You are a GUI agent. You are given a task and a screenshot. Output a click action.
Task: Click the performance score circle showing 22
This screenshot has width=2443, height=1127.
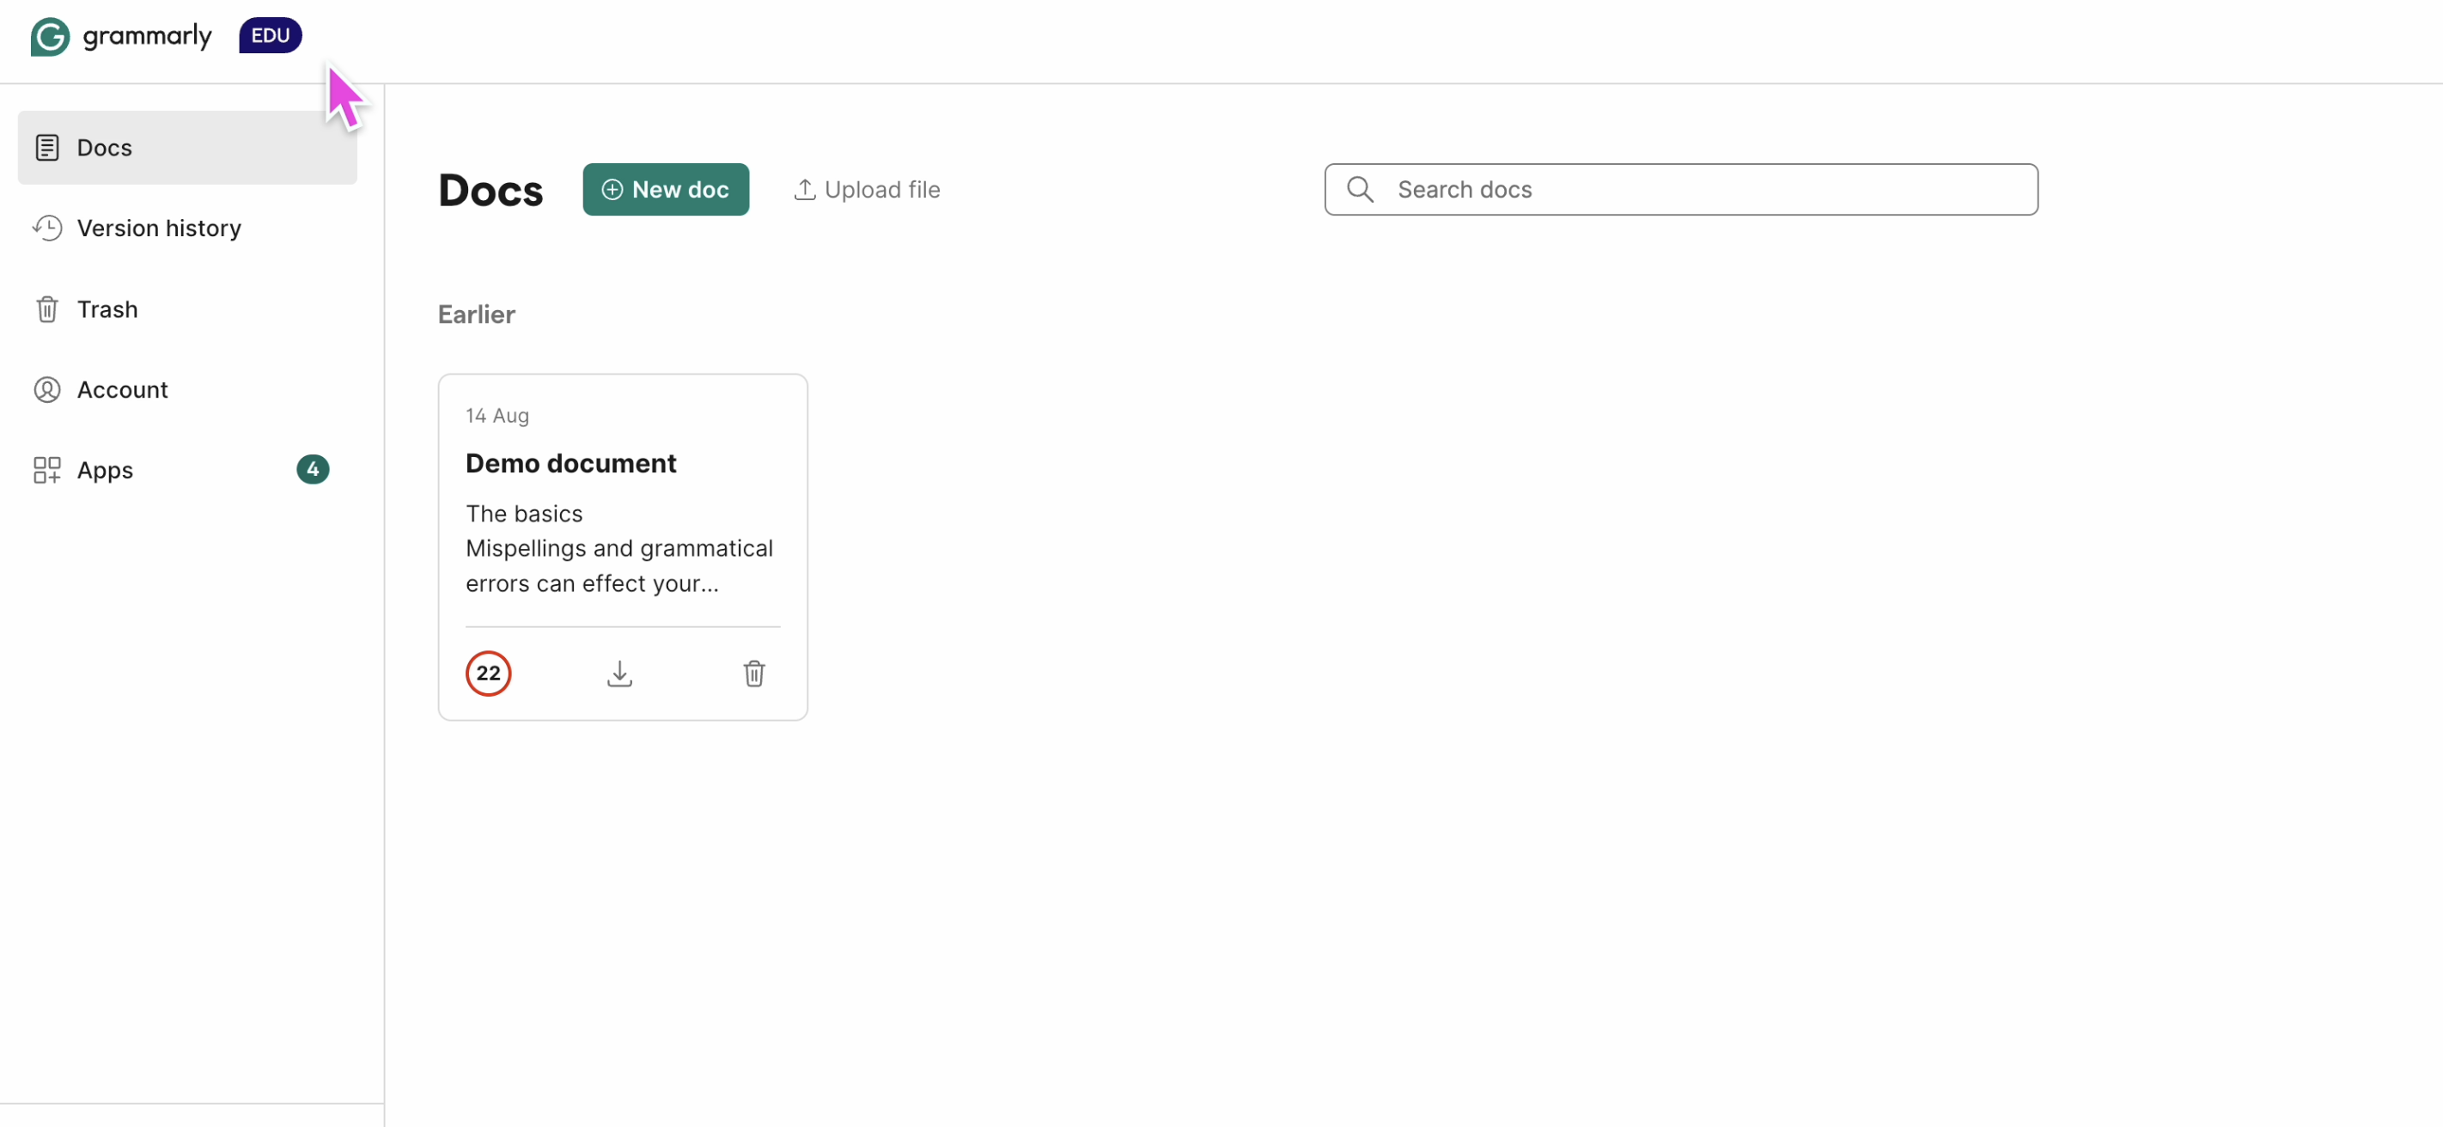point(489,673)
